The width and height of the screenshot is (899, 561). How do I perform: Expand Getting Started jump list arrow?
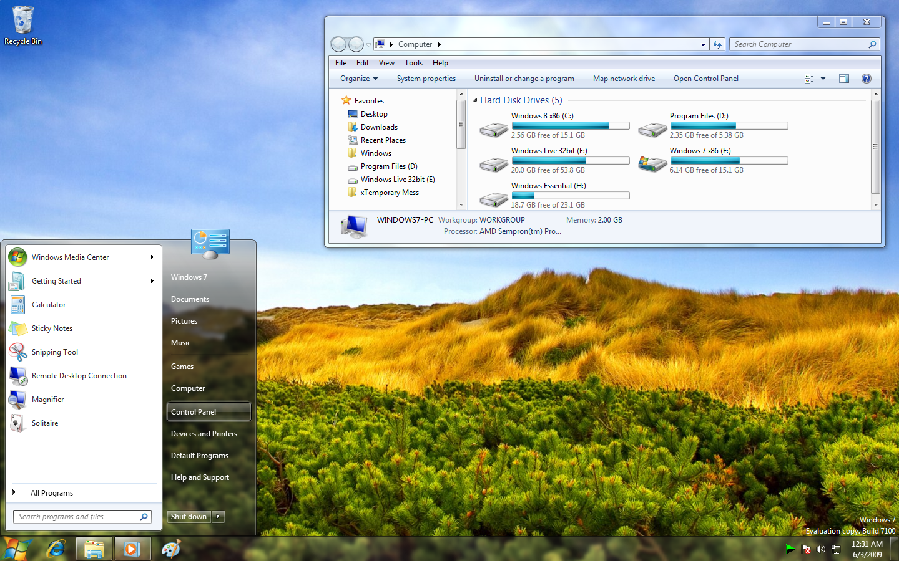pyautogui.click(x=152, y=281)
